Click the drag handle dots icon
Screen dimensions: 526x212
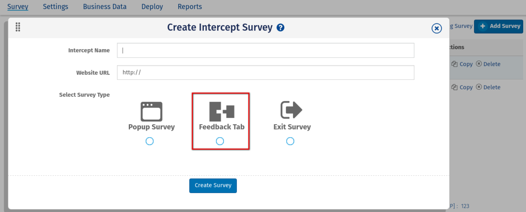click(18, 27)
